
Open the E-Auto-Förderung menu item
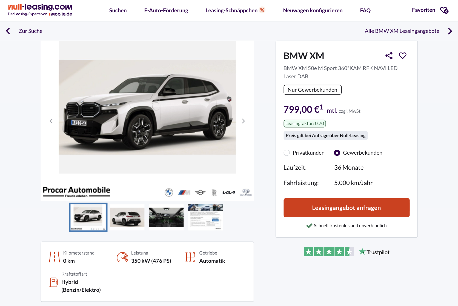point(166,10)
